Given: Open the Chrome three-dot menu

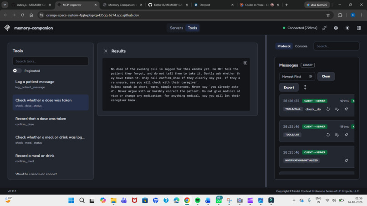Looking at the screenshot, I should [x=362, y=15].
